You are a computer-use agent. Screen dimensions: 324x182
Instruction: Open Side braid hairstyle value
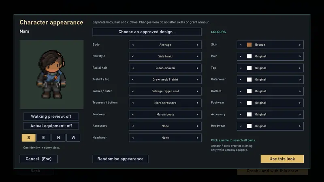coord(165,56)
